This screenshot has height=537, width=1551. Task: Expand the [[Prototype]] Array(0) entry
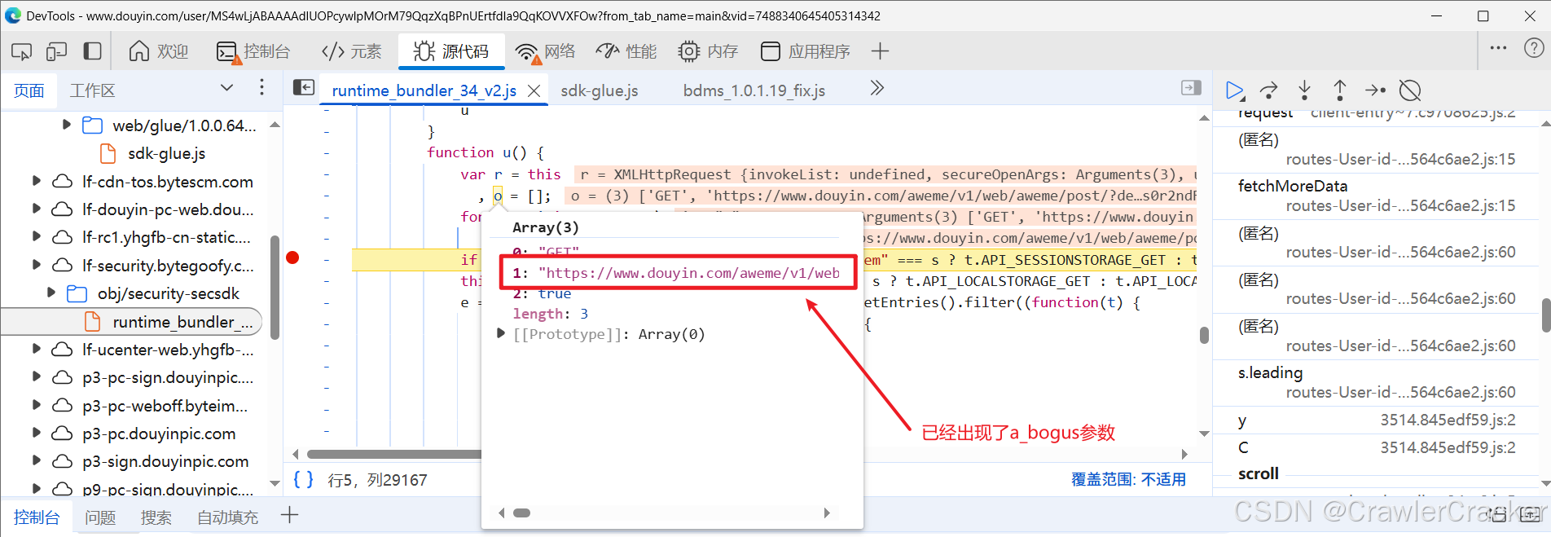click(x=501, y=334)
